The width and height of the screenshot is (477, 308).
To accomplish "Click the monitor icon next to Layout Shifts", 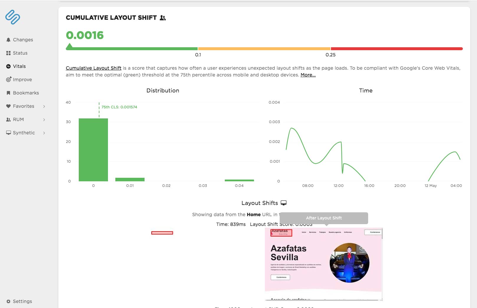I will click(x=283, y=203).
